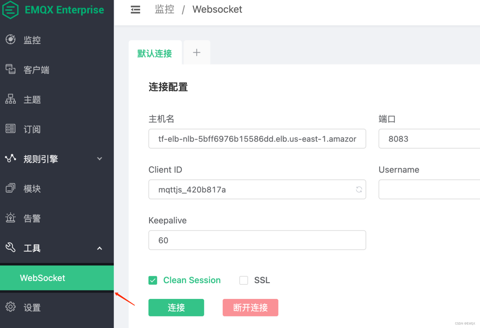Open the 客户端 menu item
The height and width of the screenshot is (328, 480).
(57, 70)
